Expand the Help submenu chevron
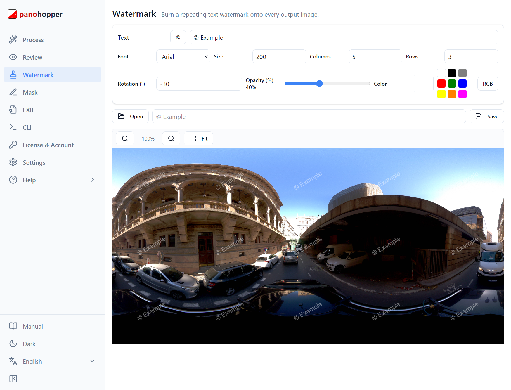The width and height of the screenshot is (511, 390). click(x=93, y=180)
